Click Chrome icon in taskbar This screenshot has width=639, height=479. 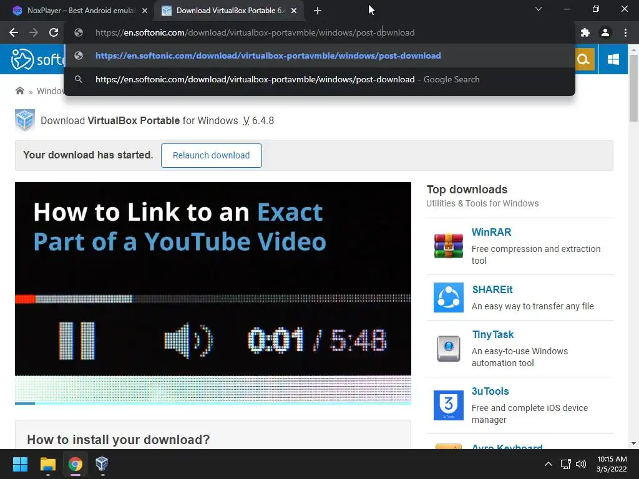75,464
